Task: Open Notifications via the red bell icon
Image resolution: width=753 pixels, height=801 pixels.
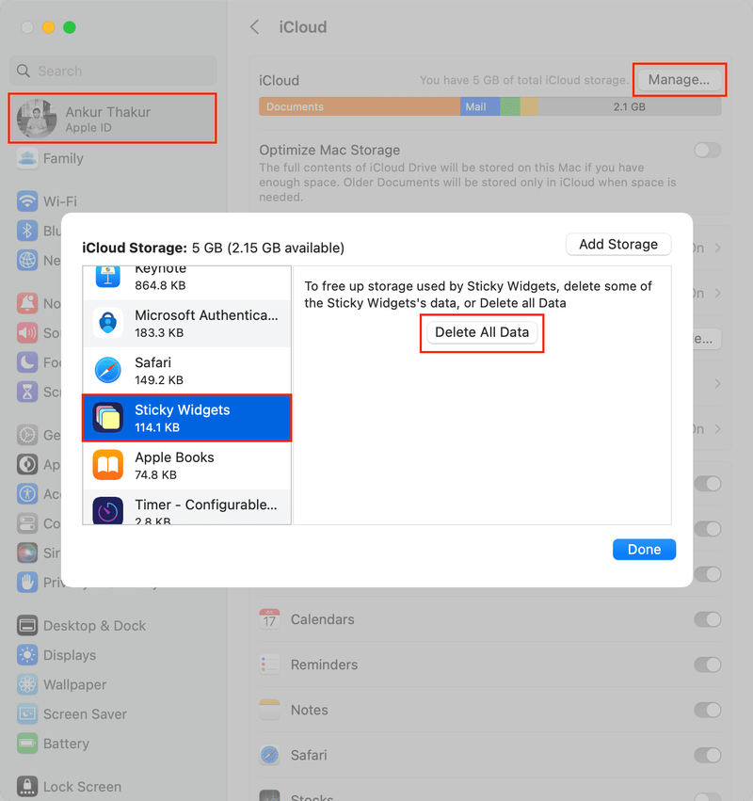Action: (27, 303)
